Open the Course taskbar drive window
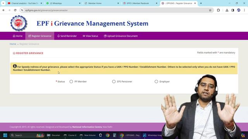The image size is (248, 139). [70, 135]
